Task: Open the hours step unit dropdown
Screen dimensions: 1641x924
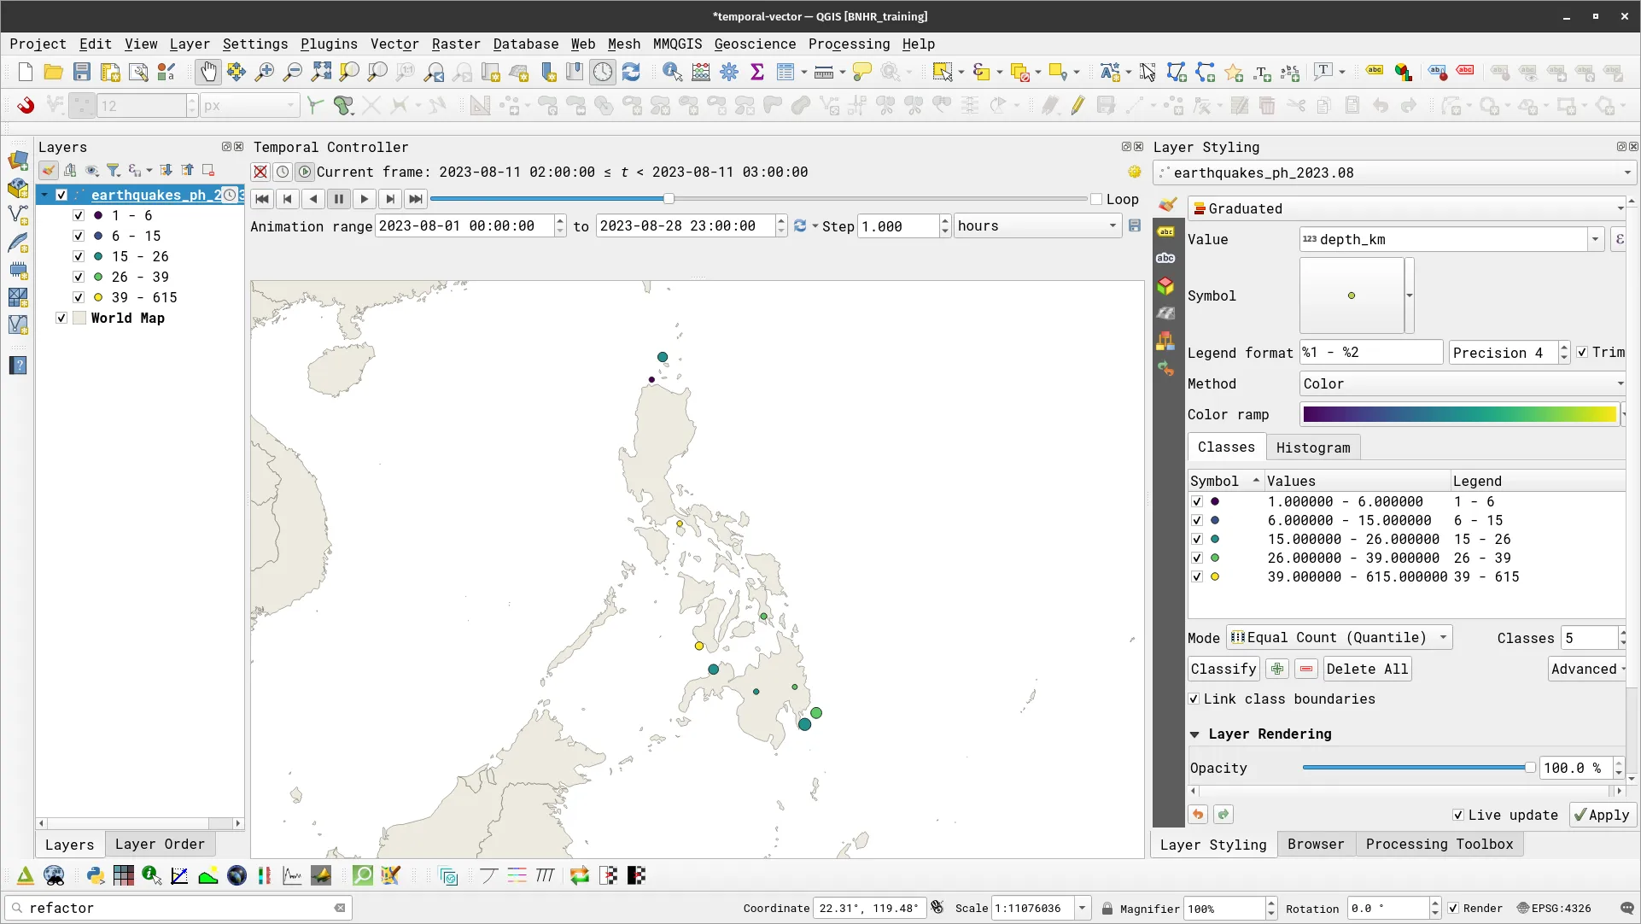Action: (1037, 226)
